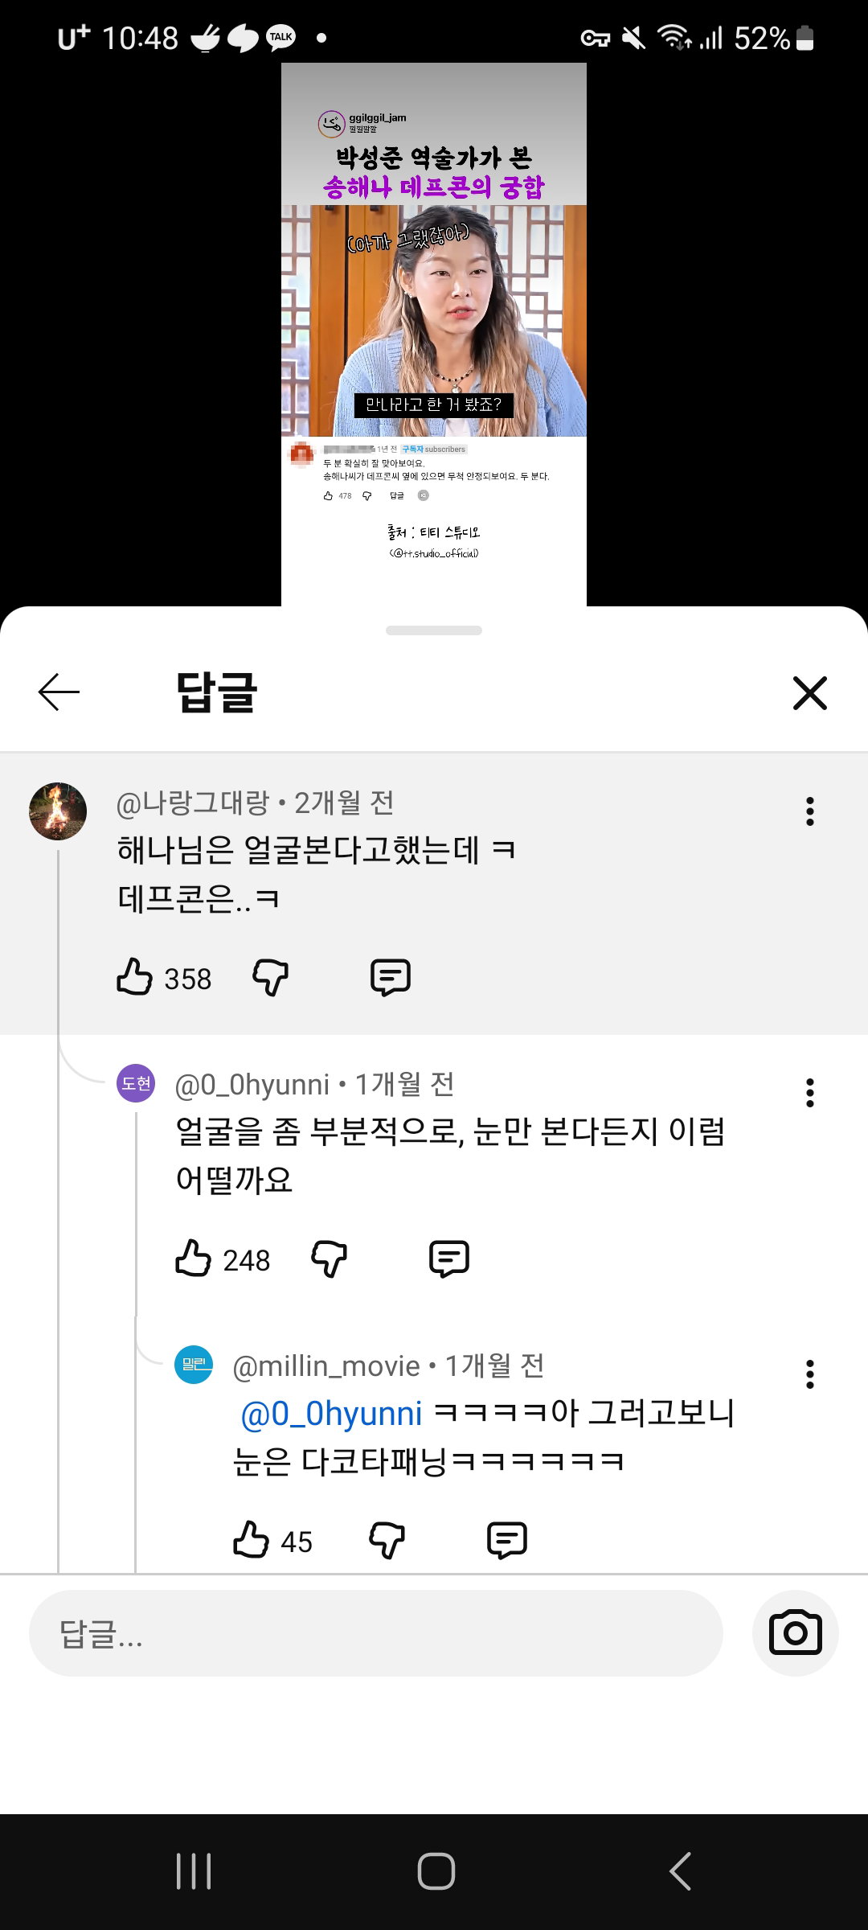
Task: Open the camera icon beside reply field
Action: coord(796,1633)
